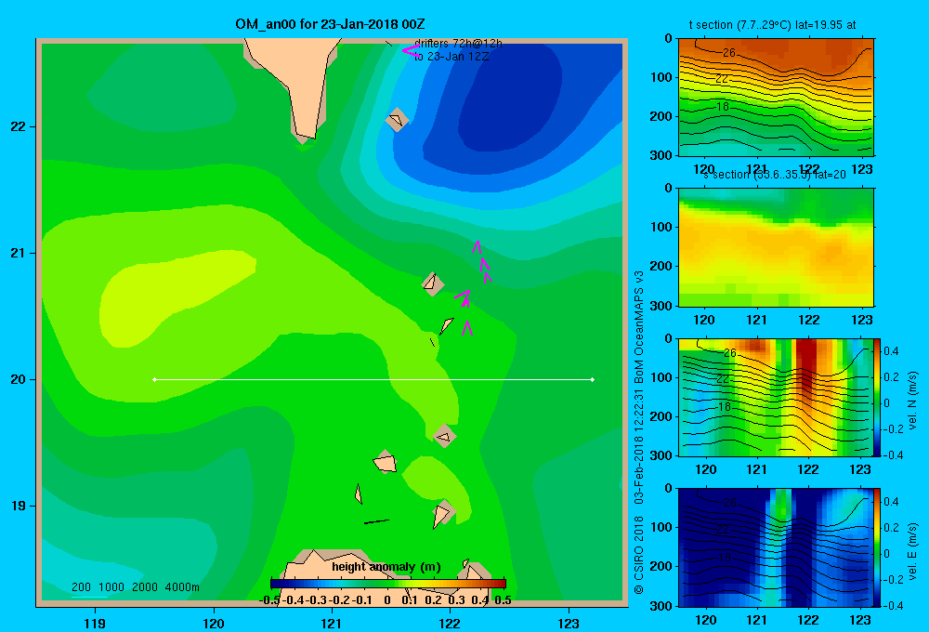Click the small island near 121.5E 22N
Image resolution: width=929 pixels, height=632 pixels.
click(397, 120)
